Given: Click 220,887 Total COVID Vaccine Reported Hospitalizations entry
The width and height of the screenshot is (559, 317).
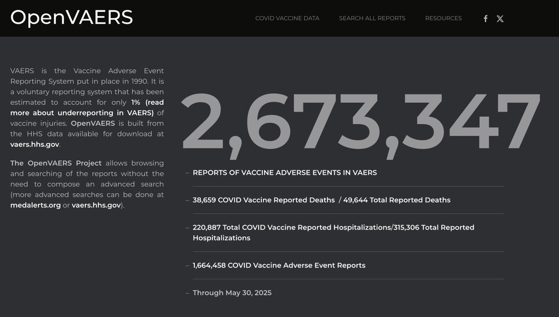Looking at the screenshot, I should (334, 233).
